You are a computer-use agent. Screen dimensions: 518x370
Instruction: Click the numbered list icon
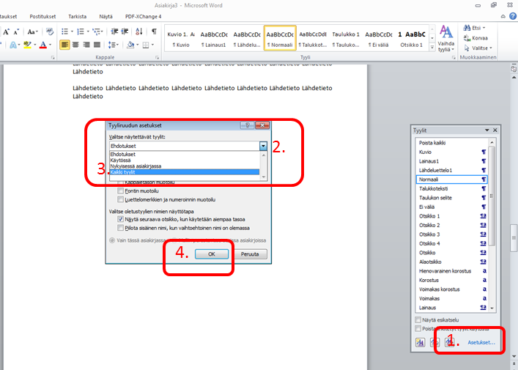pos(81,32)
